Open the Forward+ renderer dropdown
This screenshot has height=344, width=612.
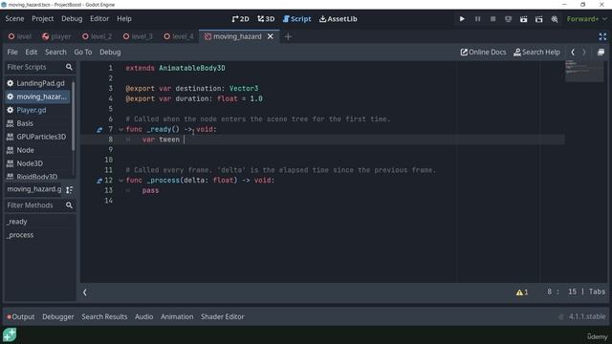[586, 19]
